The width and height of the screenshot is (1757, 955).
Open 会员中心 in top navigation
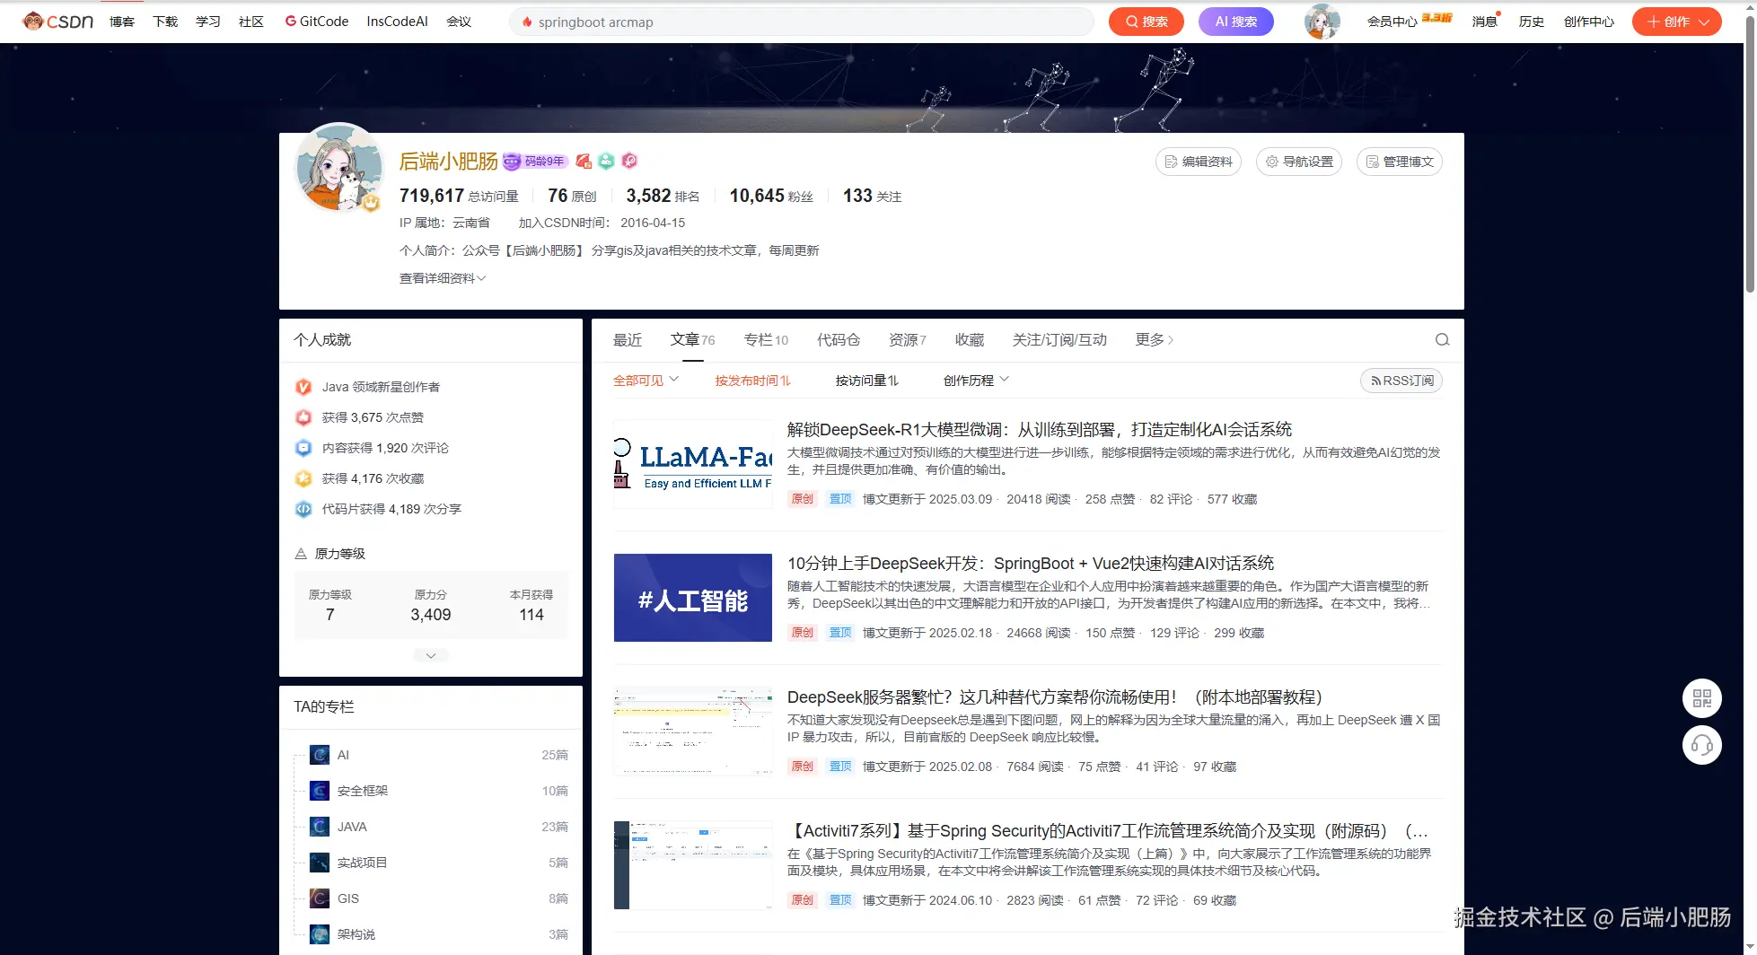tap(1392, 22)
